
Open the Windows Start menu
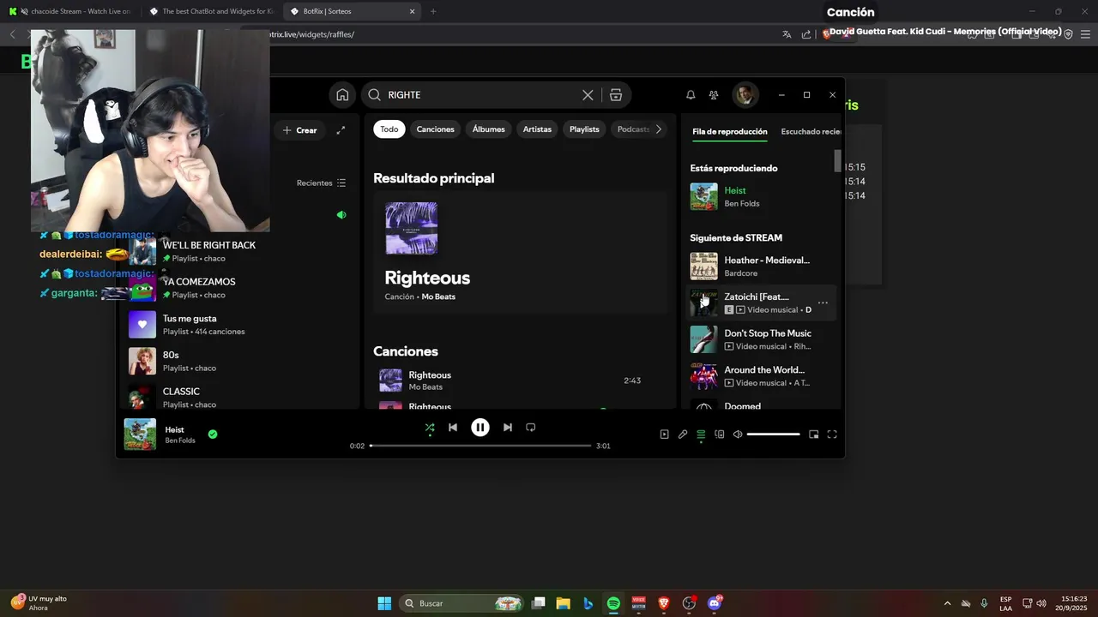point(384,603)
